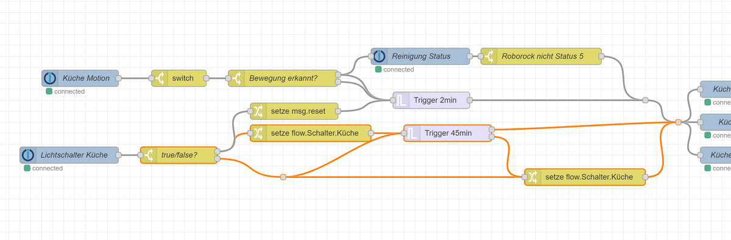Viewport: 731px width, 240px height.
Task: Click the Trigger 2min node icon
Action: (x=401, y=101)
